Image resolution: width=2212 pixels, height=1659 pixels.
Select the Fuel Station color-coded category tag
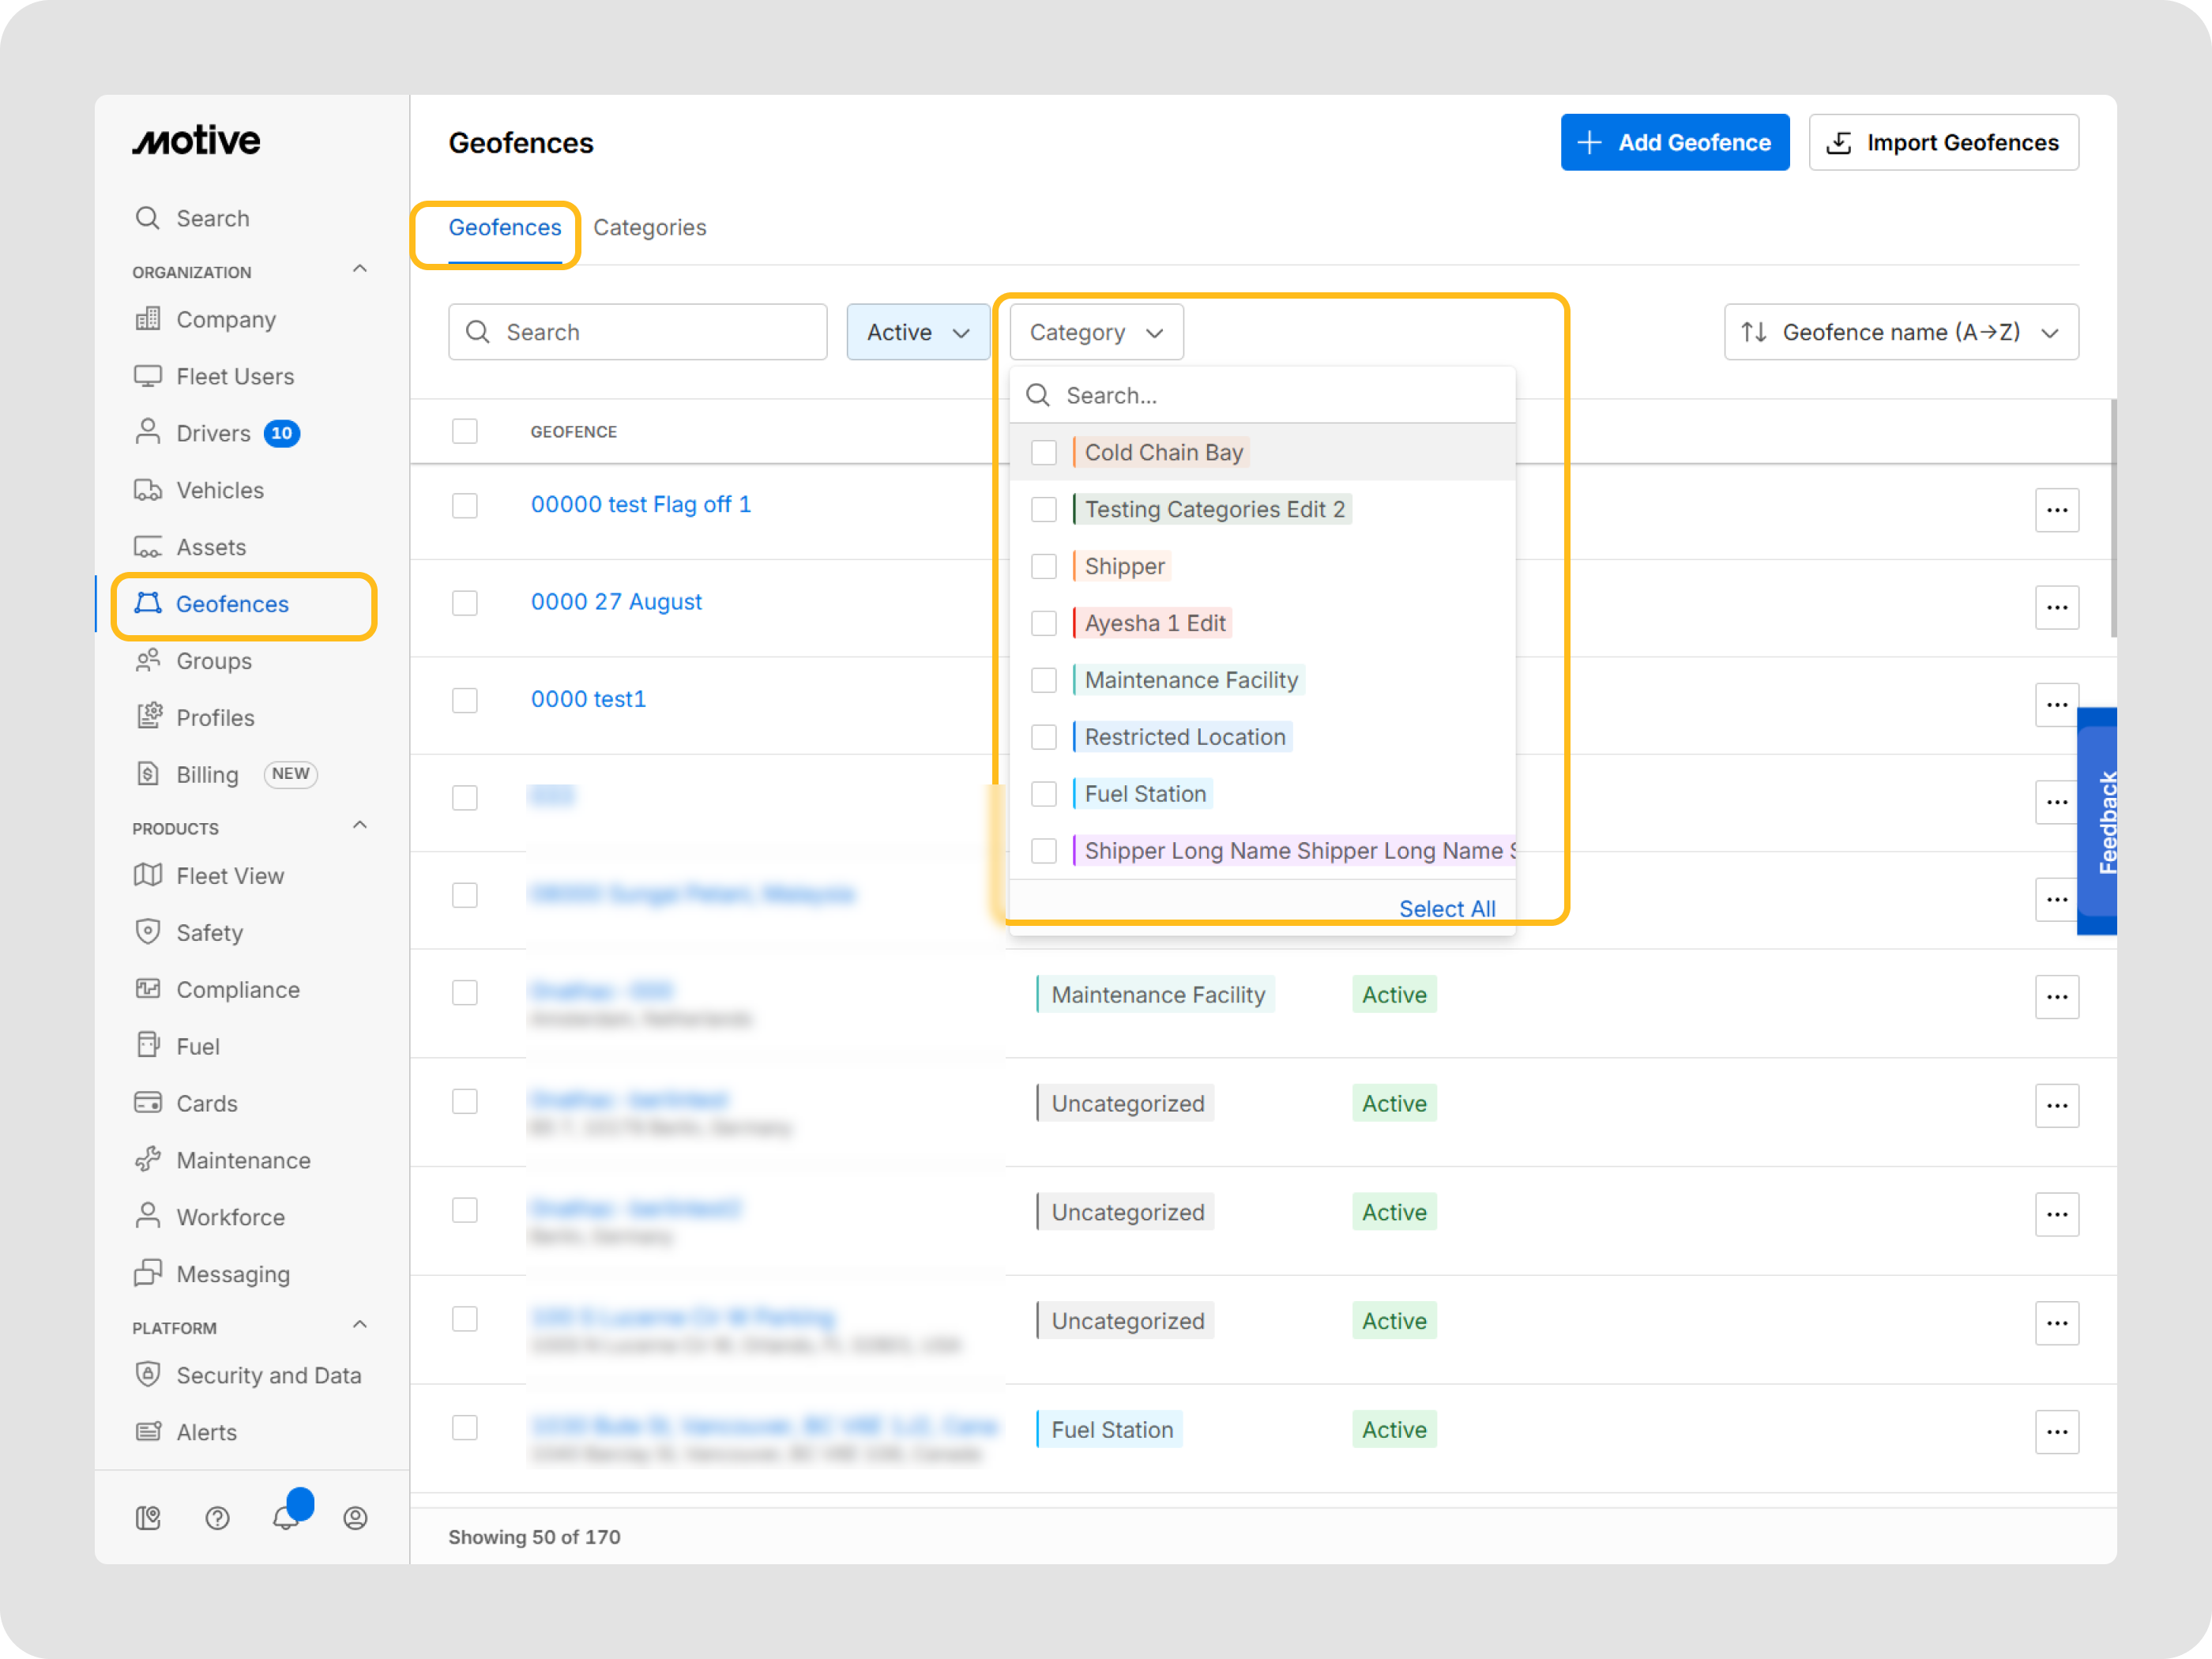coord(1144,793)
